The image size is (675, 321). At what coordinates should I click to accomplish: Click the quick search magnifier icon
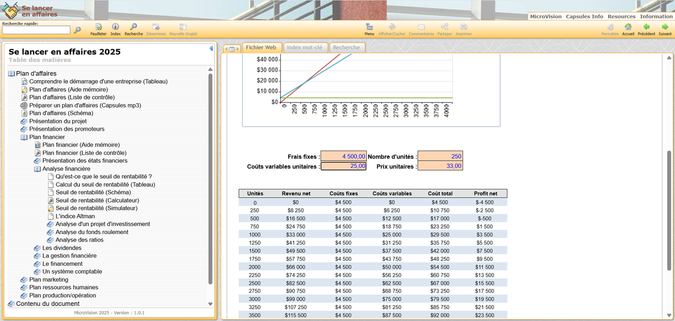77,30
